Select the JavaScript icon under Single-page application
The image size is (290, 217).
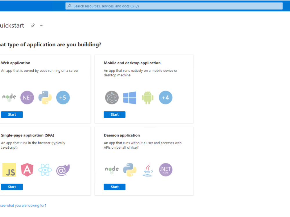click(x=9, y=170)
